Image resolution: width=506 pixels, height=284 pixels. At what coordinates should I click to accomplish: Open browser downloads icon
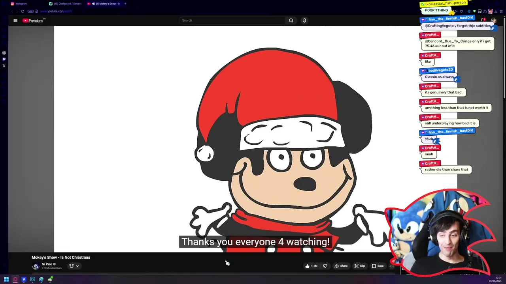(x=496, y=11)
